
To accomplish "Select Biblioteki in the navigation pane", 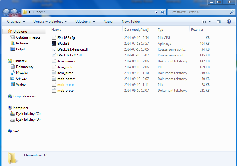I will coord(20,61).
